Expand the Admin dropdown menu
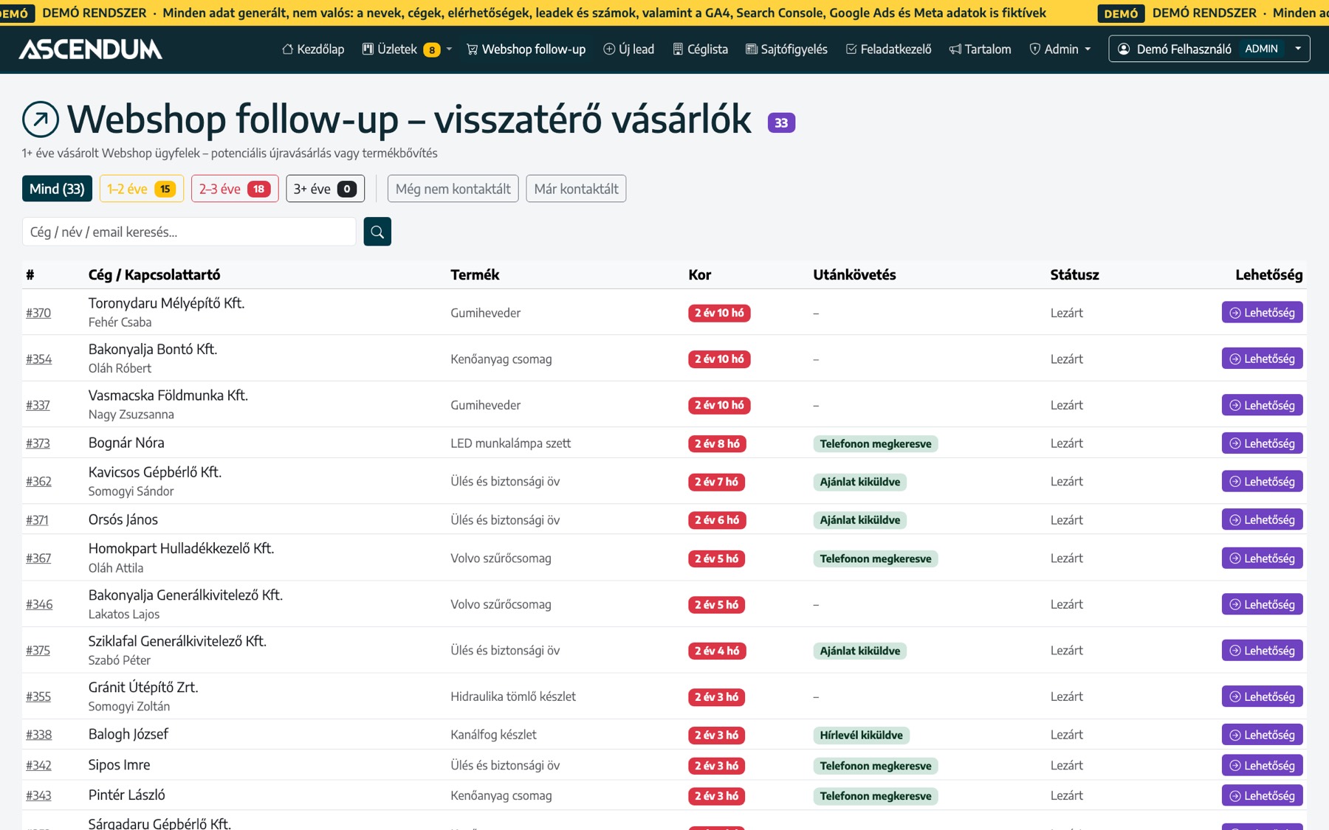Viewport: 1329px width, 830px height. click(x=1060, y=49)
